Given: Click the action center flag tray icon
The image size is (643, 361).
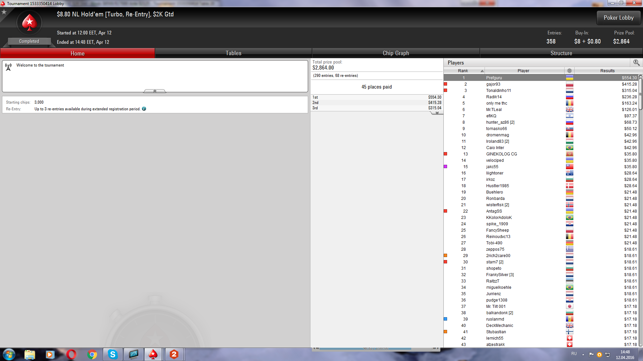Looking at the screenshot, I should tap(591, 355).
